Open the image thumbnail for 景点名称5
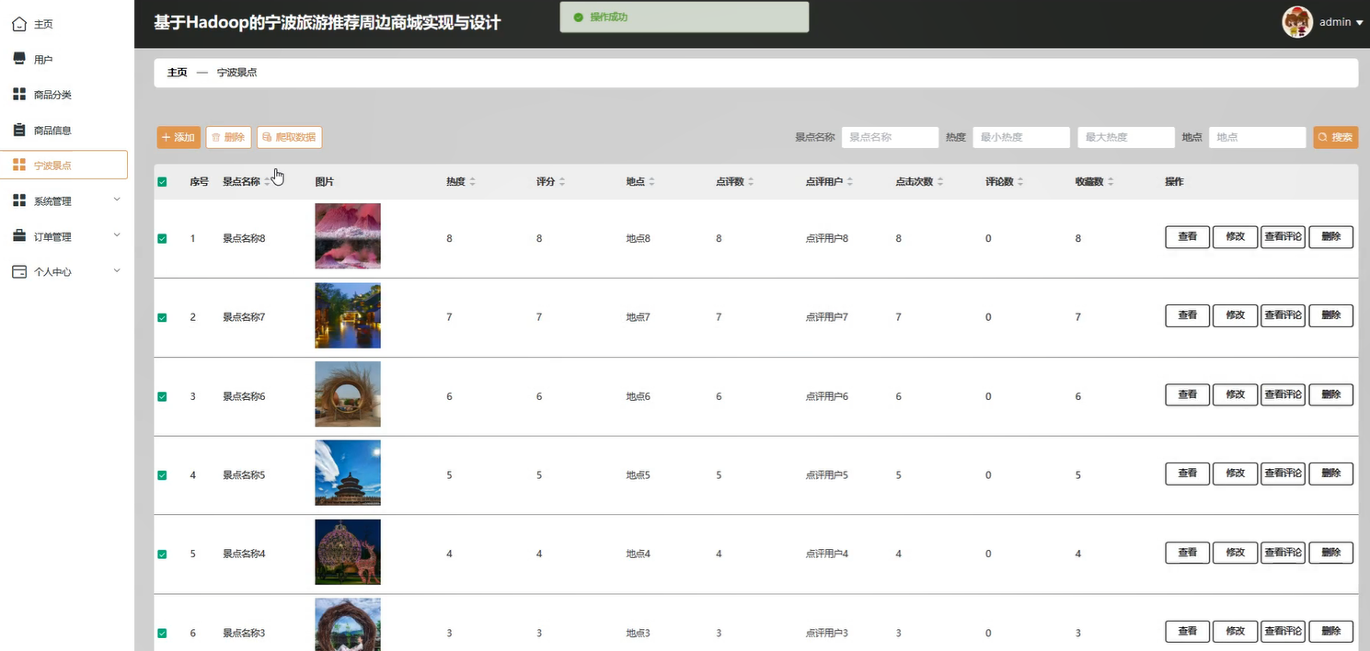The width and height of the screenshot is (1370, 651). click(348, 474)
